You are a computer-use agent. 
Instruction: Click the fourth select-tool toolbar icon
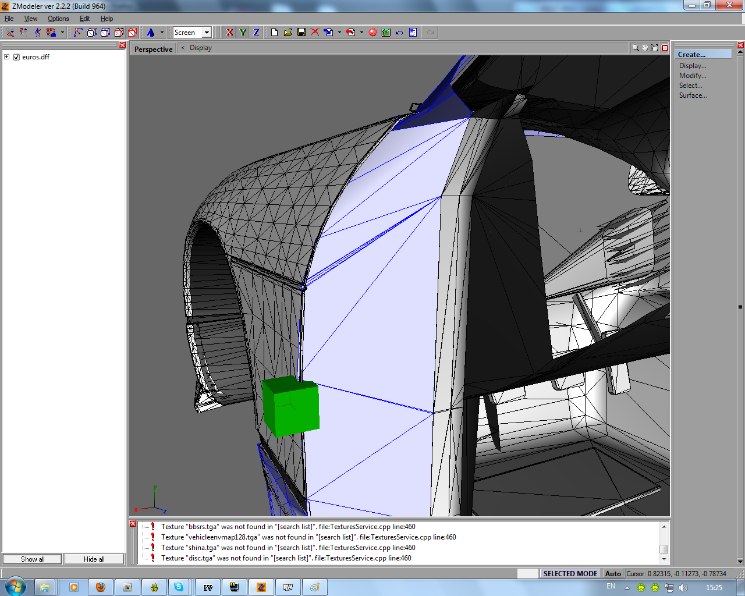pyautogui.click(x=51, y=33)
